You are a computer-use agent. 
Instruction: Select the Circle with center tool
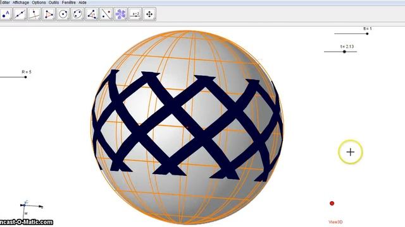(63, 14)
